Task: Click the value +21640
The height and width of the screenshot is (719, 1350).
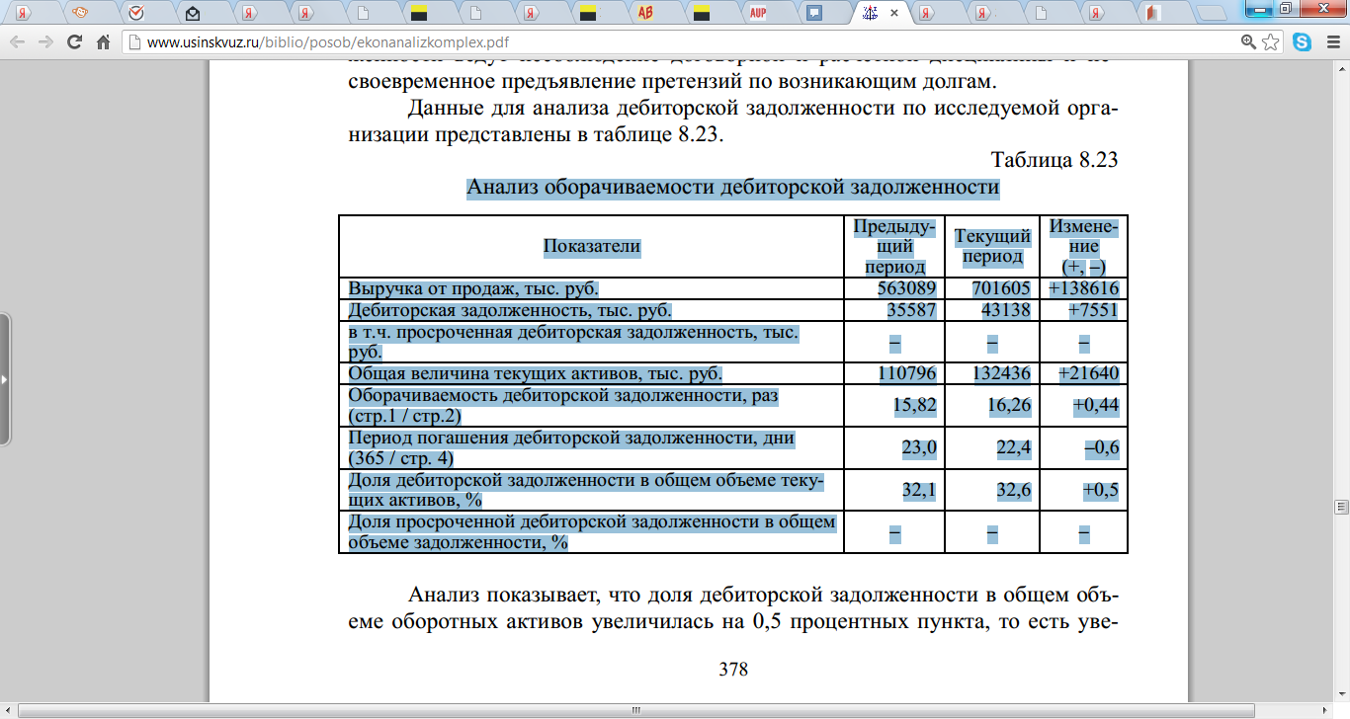Action: [1088, 374]
